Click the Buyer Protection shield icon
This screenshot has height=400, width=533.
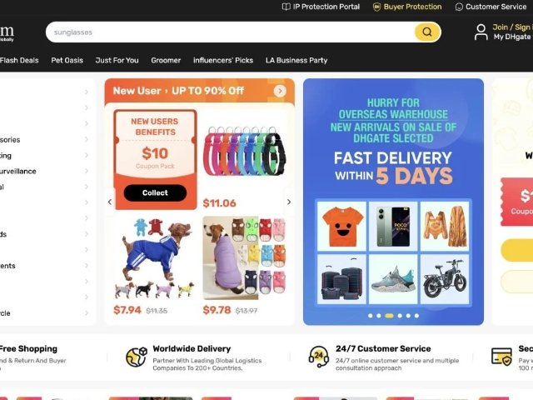point(376,7)
